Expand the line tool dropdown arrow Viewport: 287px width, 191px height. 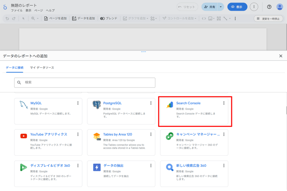point(230,18)
